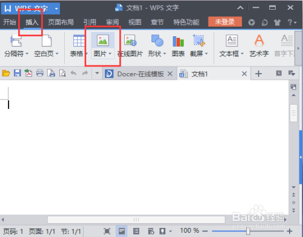303x237 pixels.
Task: Print the document with printer icon
Action: pos(40,73)
